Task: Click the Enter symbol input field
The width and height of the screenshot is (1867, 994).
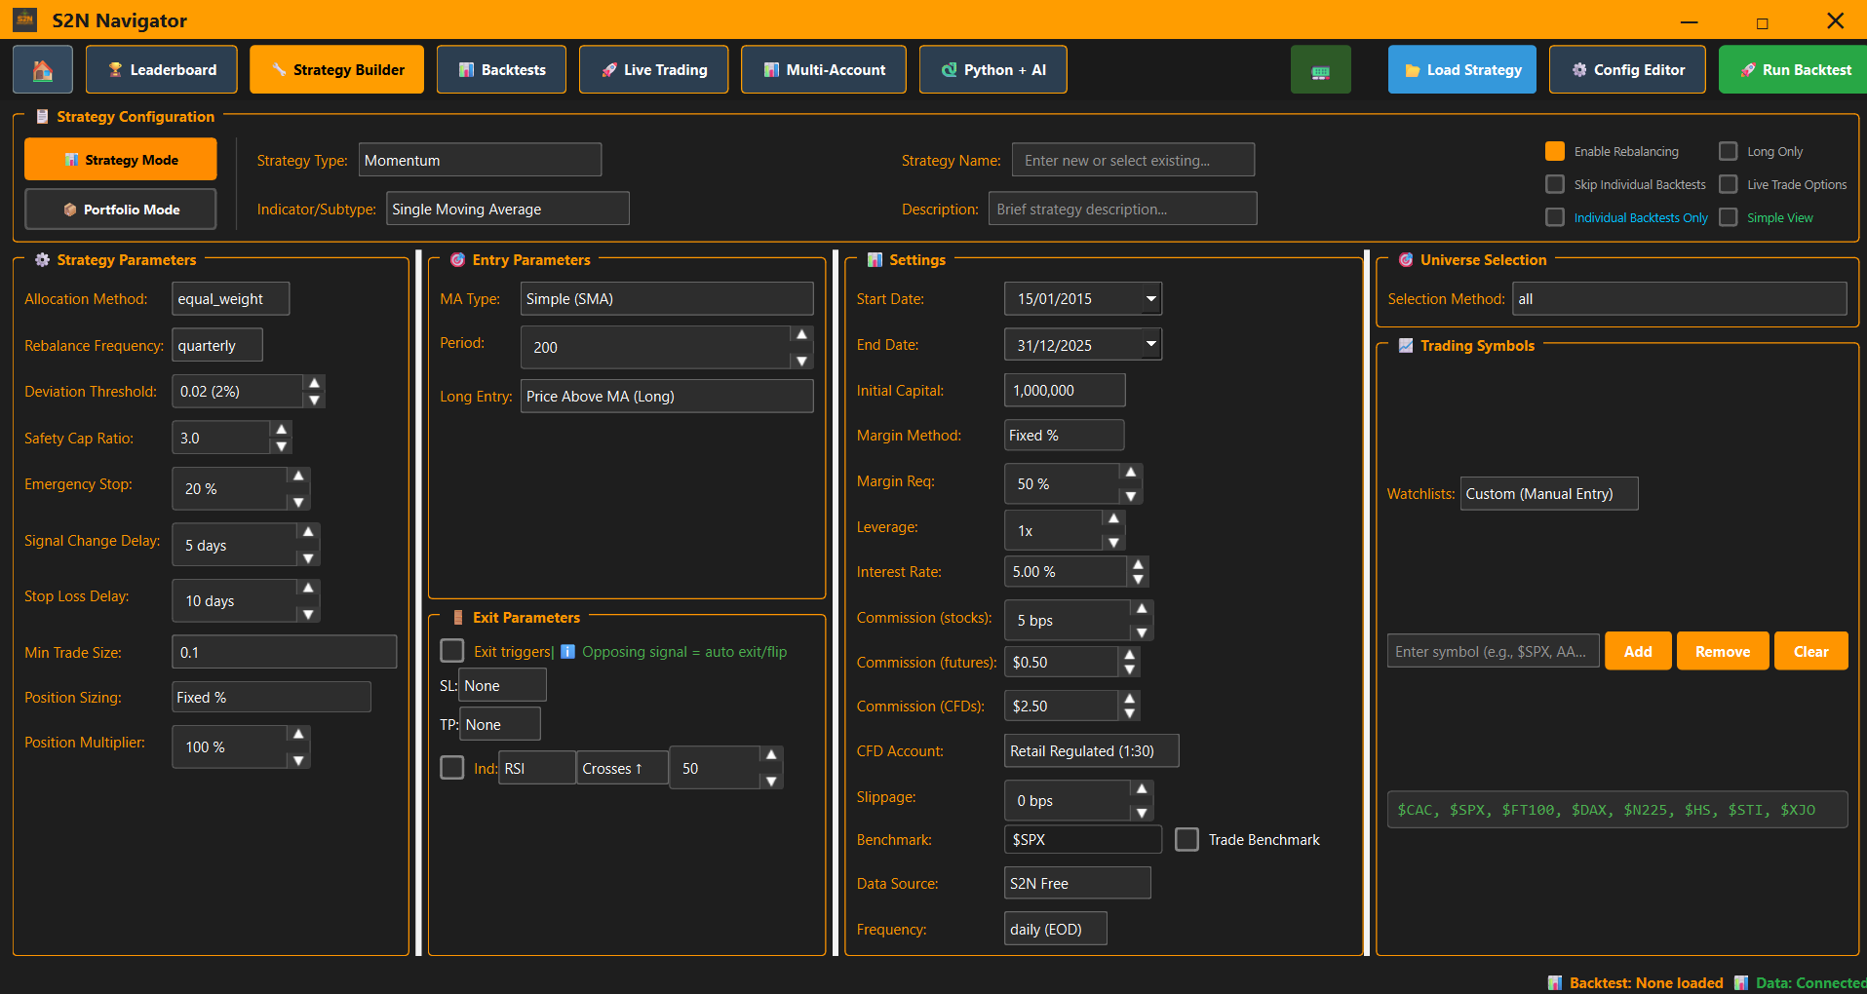Action: 1494,651
